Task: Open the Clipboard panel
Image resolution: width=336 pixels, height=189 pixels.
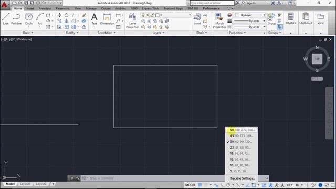Action: pos(306,18)
